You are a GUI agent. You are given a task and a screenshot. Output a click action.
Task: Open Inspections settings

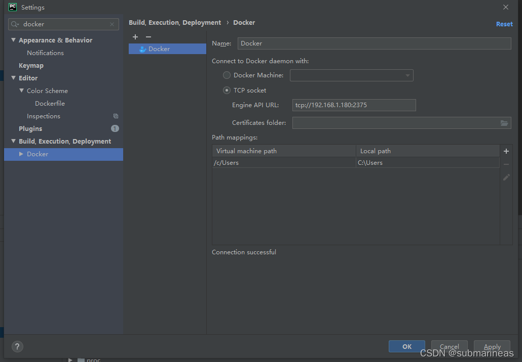coord(44,116)
